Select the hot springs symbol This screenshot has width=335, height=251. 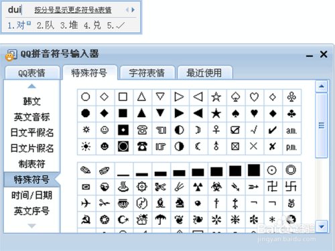(123, 187)
